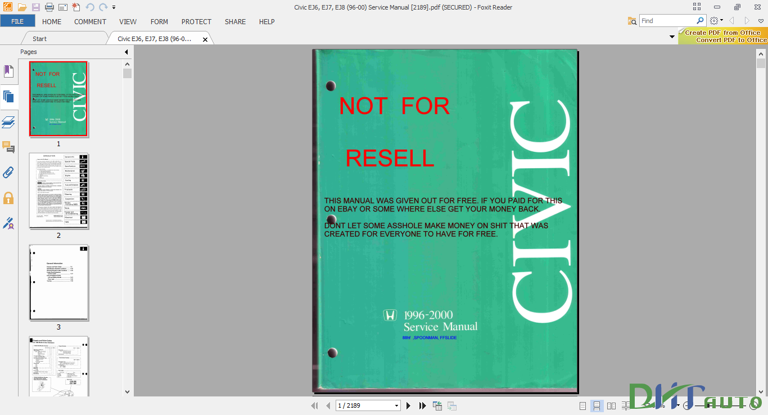Save the document with the floppy icon
Screen dimensions: 768x415
tap(36, 7)
